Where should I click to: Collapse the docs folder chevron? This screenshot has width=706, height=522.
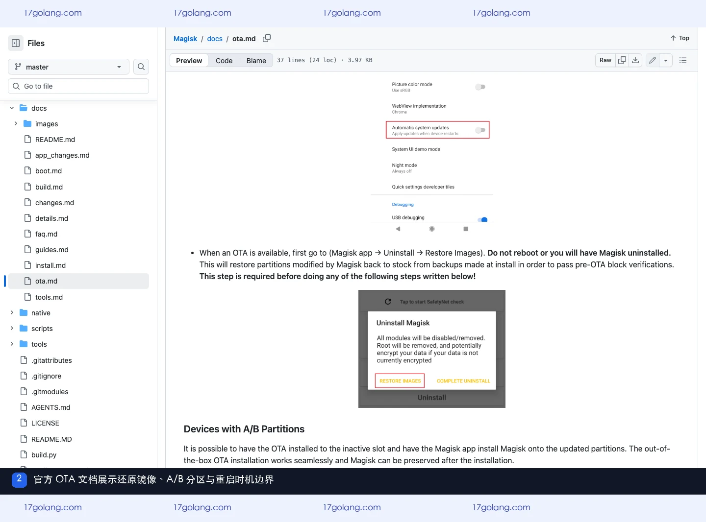point(12,108)
